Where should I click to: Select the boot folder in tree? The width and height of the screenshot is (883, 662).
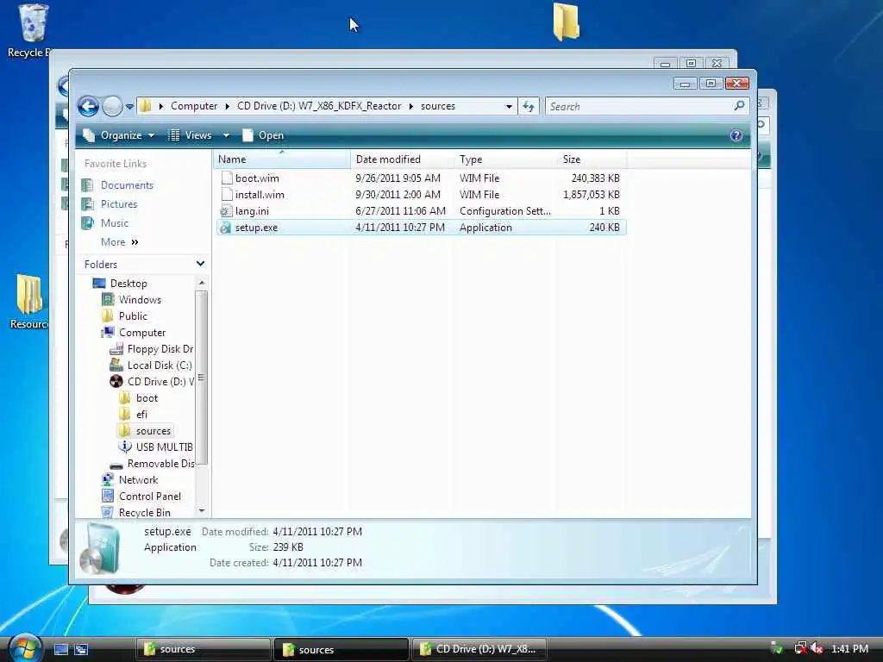tap(147, 398)
